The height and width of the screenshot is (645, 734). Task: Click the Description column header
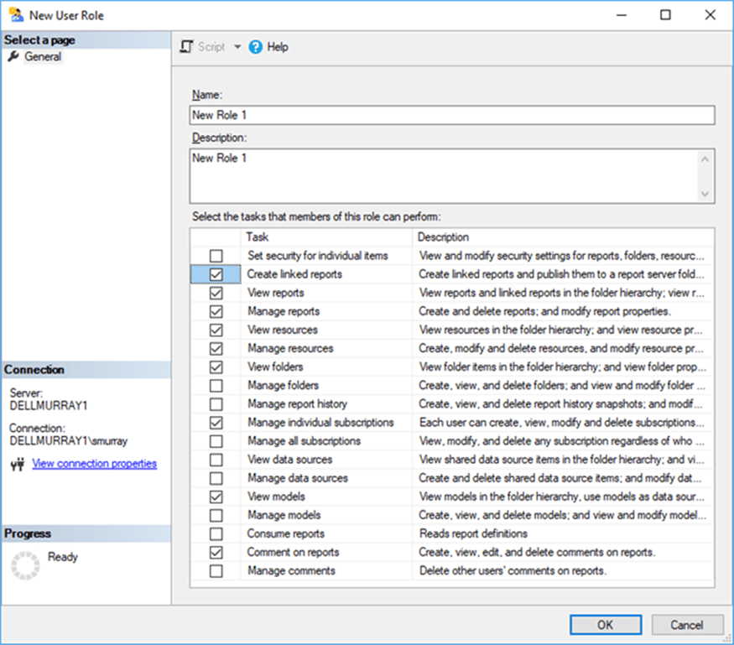click(563, 237)
